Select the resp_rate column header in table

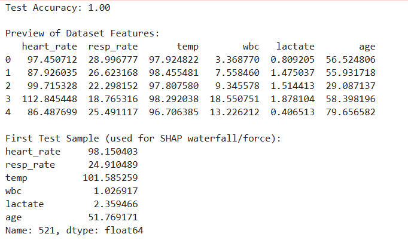113,47
